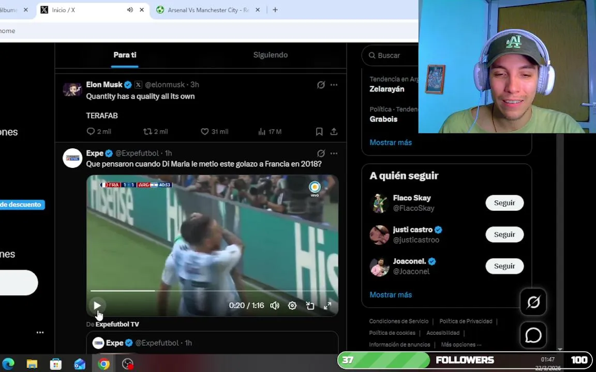This screenshot has width=596, height=372.
Task: Close the Arsenal Vs Manchester City tab
Action: click(x=258, y=10)
